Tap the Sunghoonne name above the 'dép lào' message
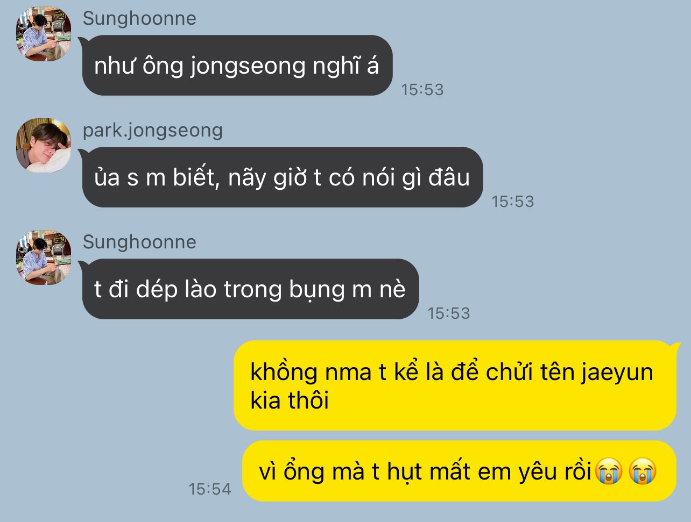The height and width of the screenshot is (522, 691). point(139,242)
